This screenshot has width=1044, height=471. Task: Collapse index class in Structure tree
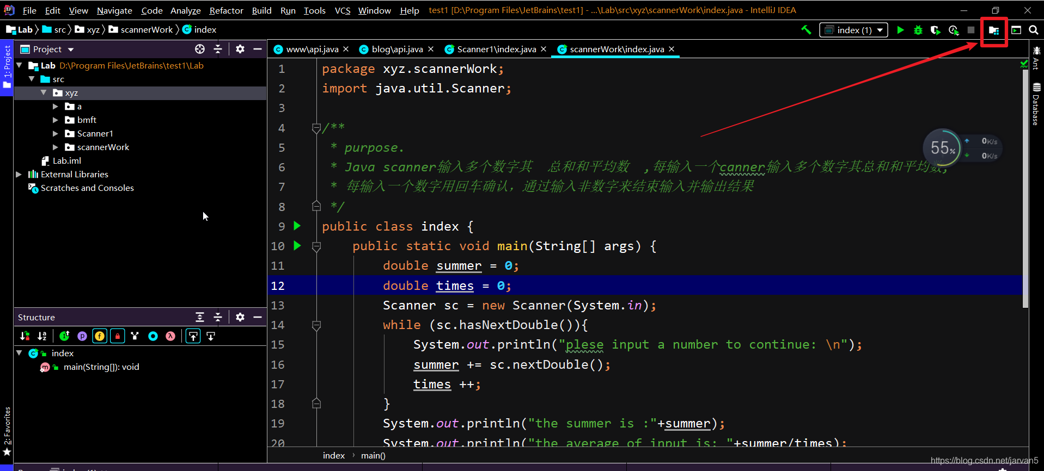click(x=20, y=353)
